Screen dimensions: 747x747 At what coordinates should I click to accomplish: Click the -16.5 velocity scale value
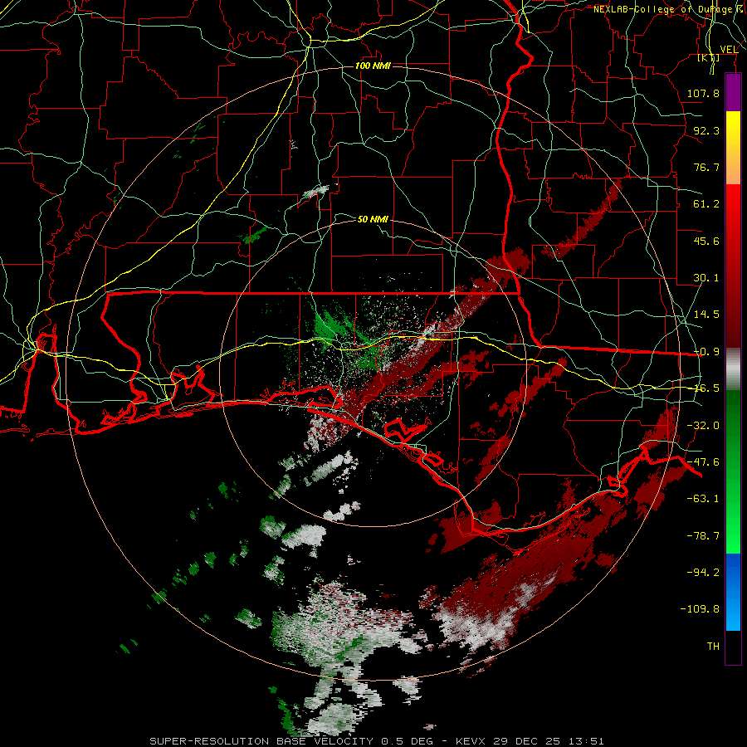[706, 388]
